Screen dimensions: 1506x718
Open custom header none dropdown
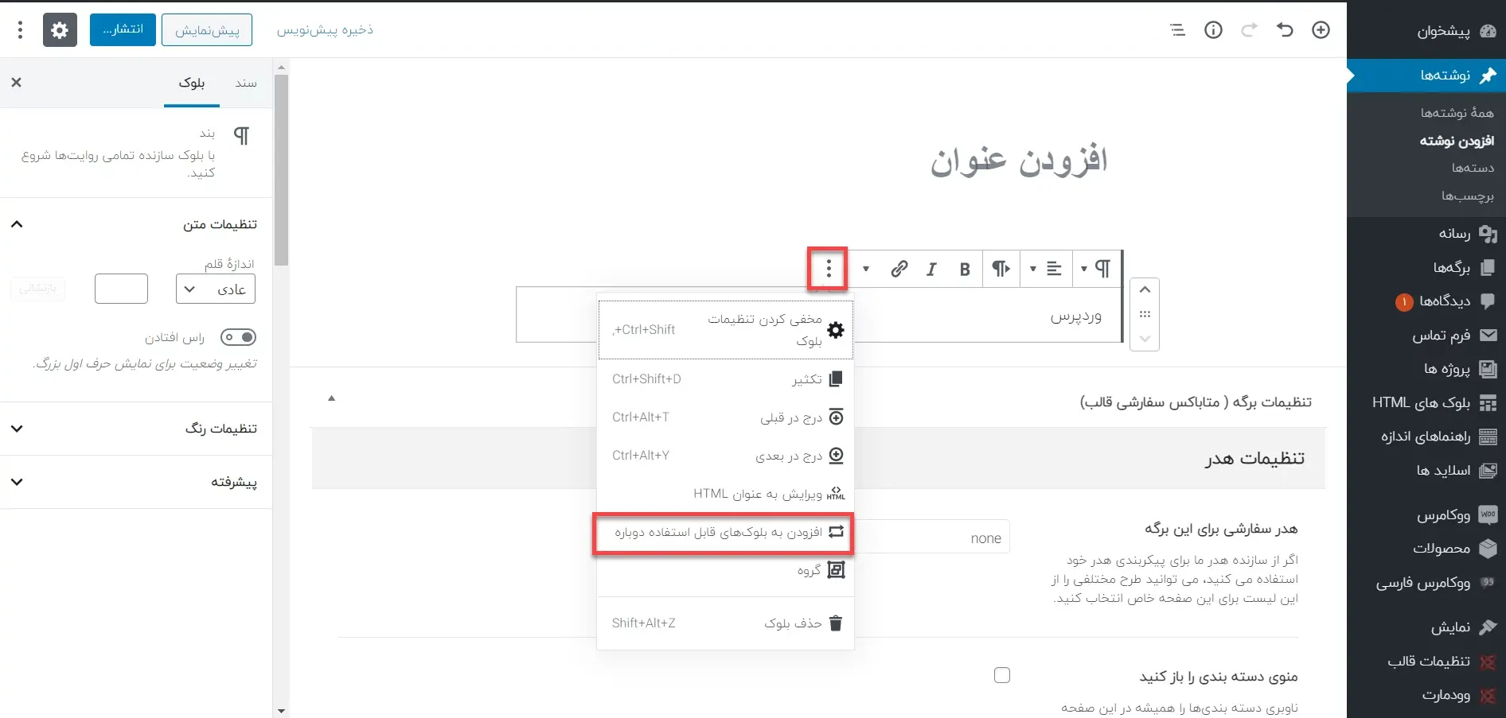(932, 538)
